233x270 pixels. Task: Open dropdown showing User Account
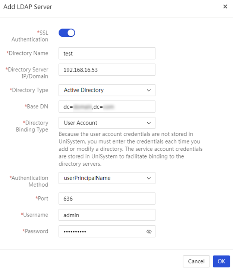(x=107, y=123)
